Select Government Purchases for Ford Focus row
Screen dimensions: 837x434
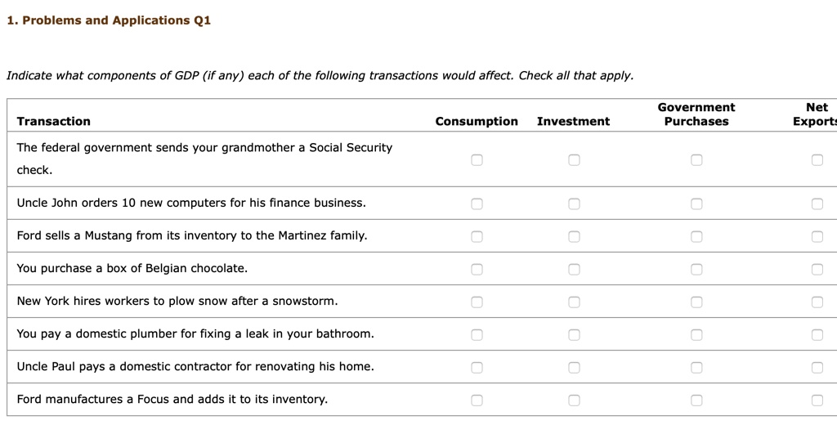pyautogui.click(x=696, y=400)
